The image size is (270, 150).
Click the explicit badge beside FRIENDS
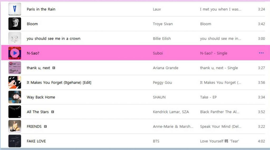tap(45, 127)
